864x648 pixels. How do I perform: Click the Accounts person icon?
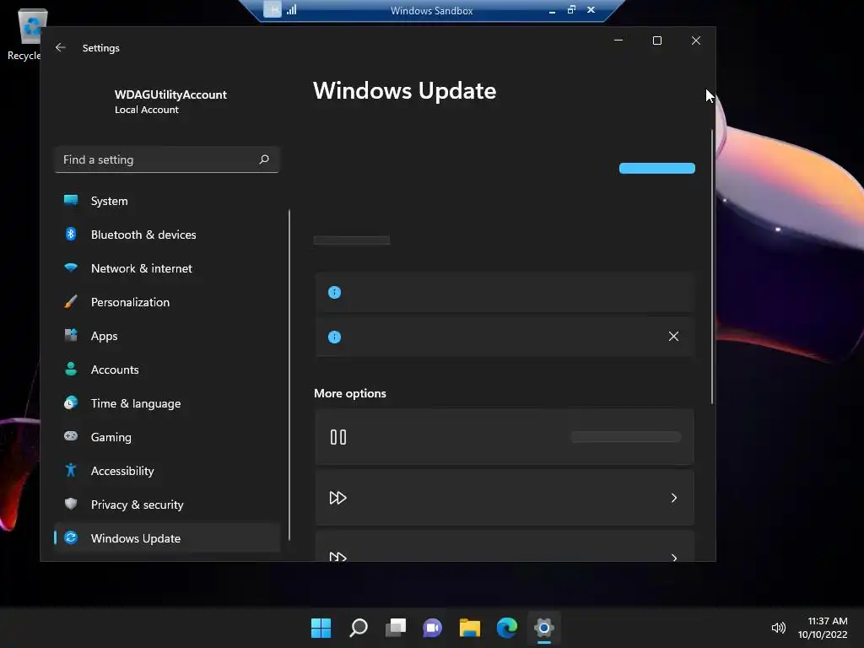[71, 370]
